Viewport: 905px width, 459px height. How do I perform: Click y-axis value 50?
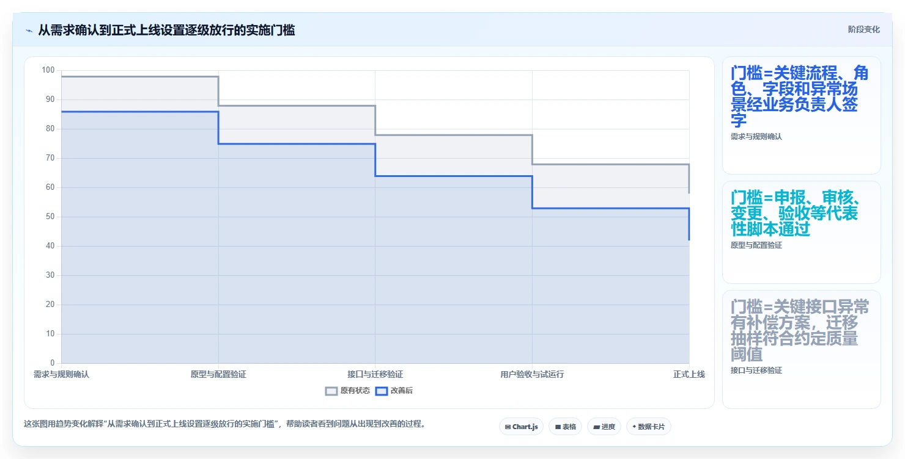pos(50,217)
